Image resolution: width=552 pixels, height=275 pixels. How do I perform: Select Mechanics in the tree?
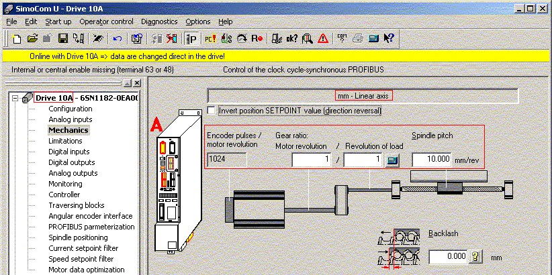[x=68, y=130]
